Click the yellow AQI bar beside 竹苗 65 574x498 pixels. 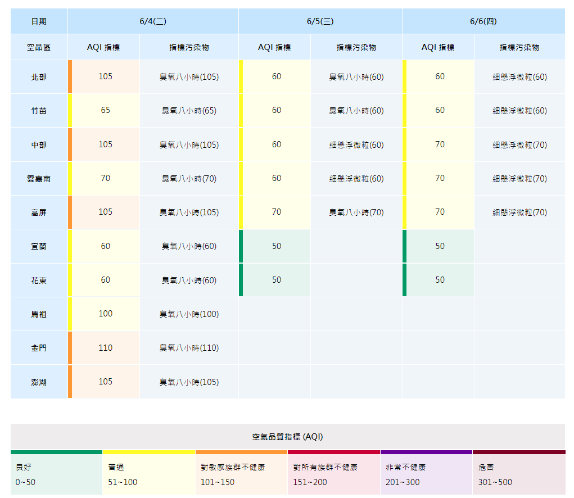click(69, 111)
